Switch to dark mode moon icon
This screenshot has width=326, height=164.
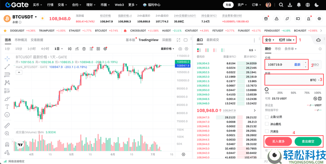pos(317,5)
